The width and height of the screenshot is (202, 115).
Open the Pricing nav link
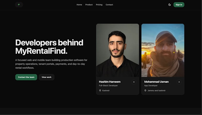[x=99, y=5]
